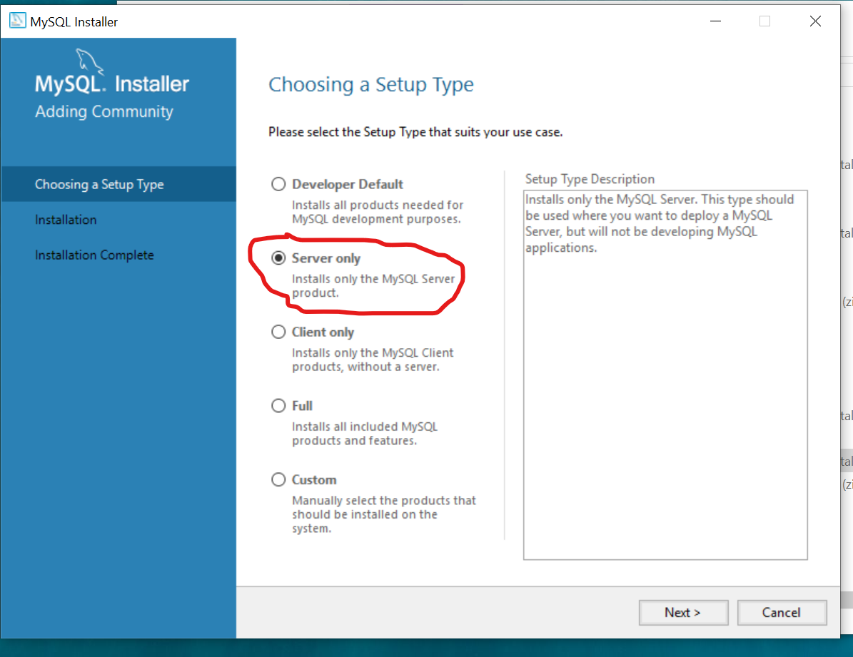Minimize the MySQL Installer window
The image size is (853, 657).
tap(715, 21)
